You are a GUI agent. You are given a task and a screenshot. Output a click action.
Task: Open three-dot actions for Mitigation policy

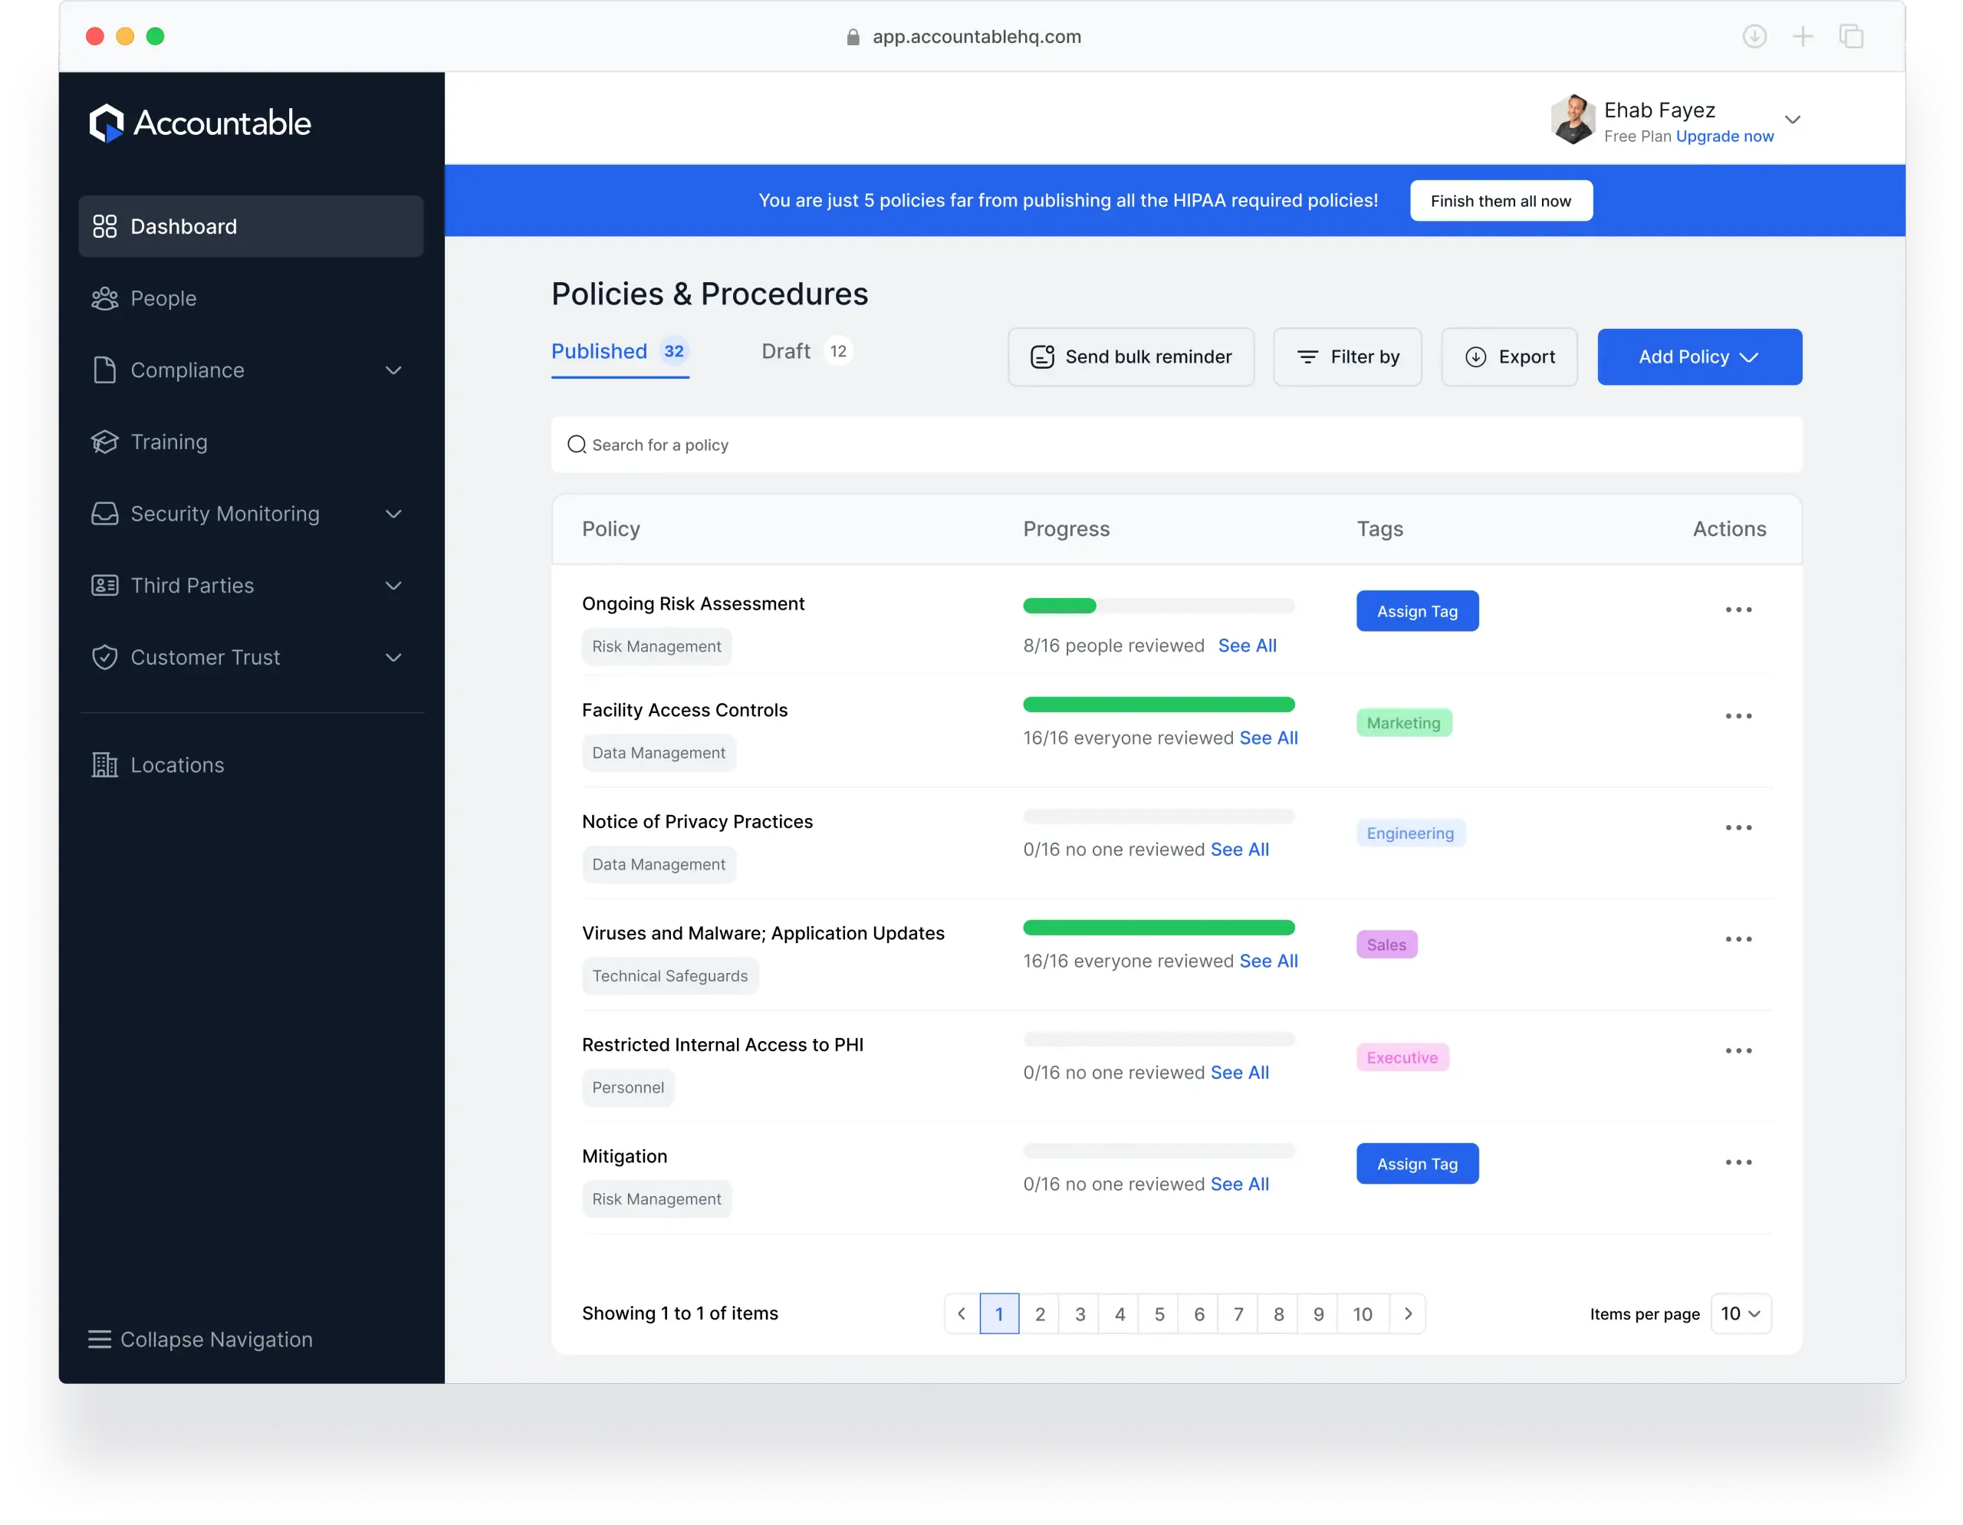pos(1738,1163)
